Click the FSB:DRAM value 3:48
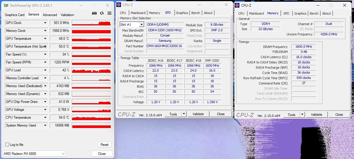 (304, 52)
